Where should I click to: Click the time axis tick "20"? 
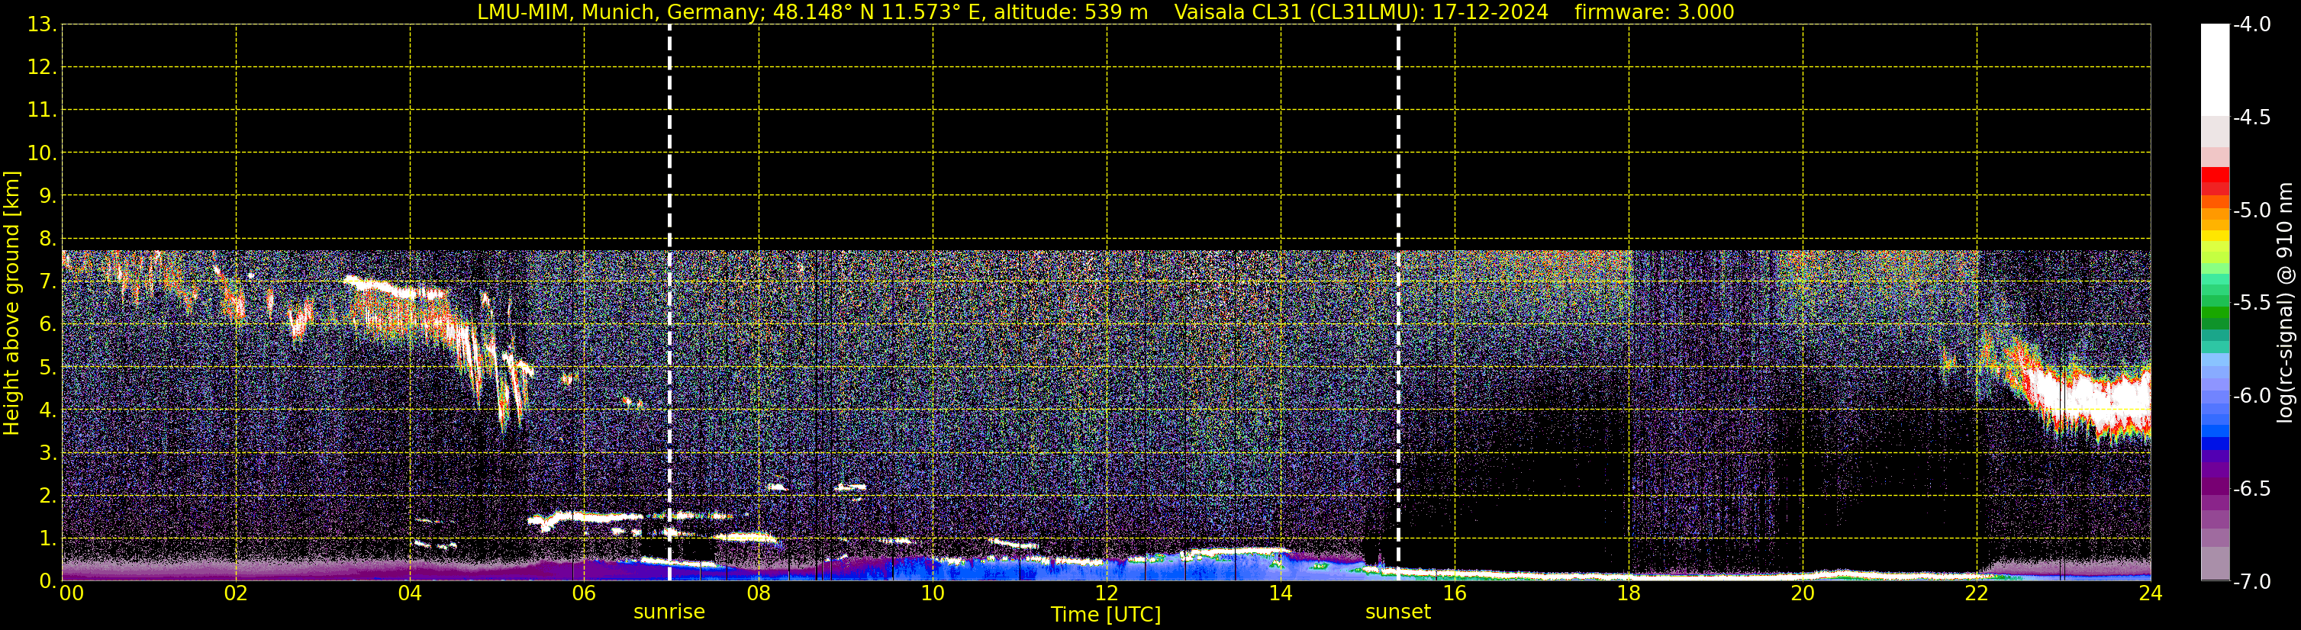[1803, 593]
